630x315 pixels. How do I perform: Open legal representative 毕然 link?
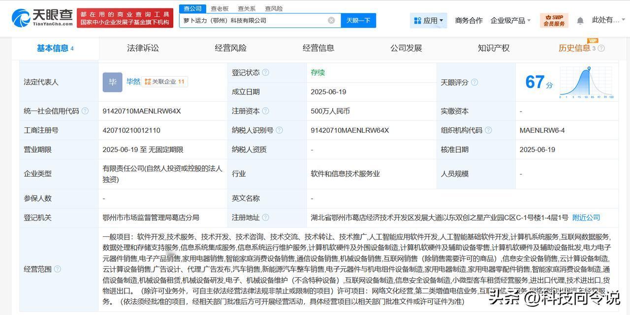pos(133,82)
